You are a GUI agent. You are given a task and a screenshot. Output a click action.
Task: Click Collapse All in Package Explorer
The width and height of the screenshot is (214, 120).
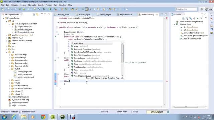(34, 14)
